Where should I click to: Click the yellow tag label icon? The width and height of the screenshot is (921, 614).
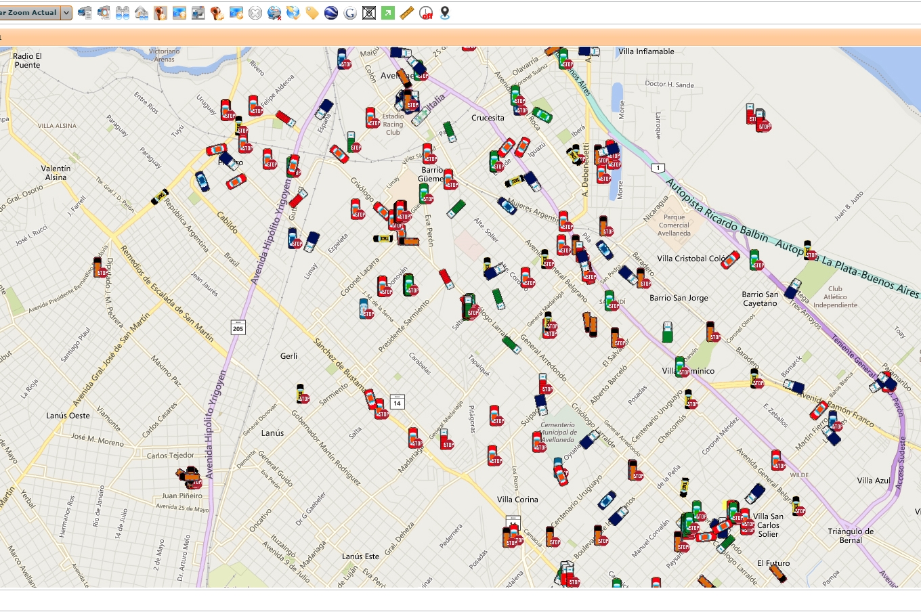tap(312, 13)
